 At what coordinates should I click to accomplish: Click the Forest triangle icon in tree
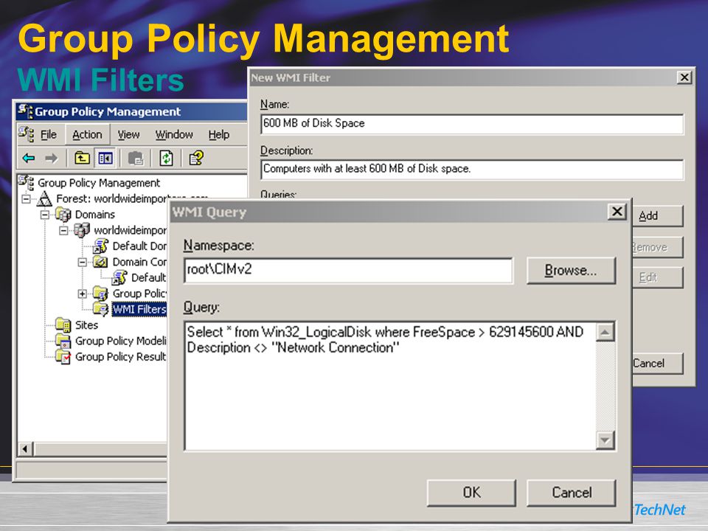[x=44, y=198]
